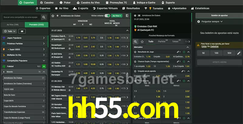Screen dimensions: 243x124
Task: Click the APOSTE AGORA button
Action: click(x=219, y=62)
